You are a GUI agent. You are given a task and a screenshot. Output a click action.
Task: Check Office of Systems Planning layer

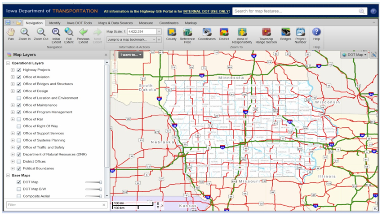click(x=19, y=140)
